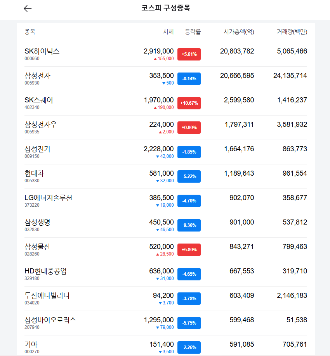This screenshot has width=330, height=356.
Task: Open the 삼성전자 stock details
Action: [x=166, y=79]
